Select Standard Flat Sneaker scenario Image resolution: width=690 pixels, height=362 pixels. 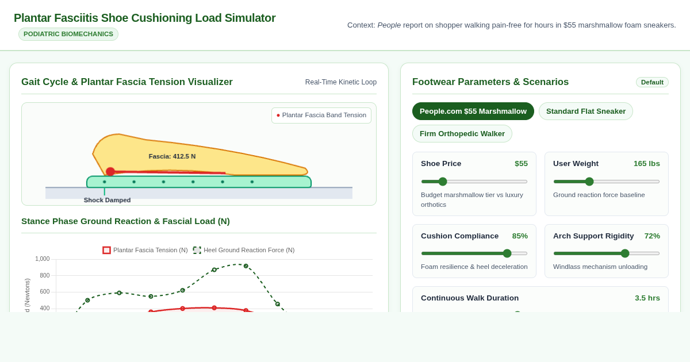[586, 111]
